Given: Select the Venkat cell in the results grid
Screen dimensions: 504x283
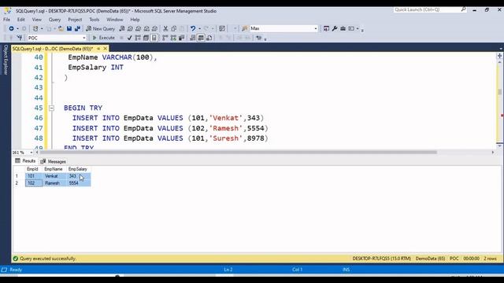Looking at the screenshot, I should (x=54, y=176).
